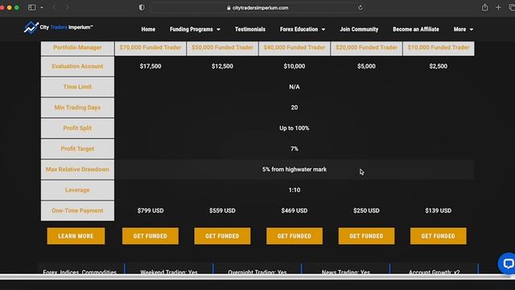Click the Min Trading Days row label
The image size is (515, 290).
pos(77,107)
